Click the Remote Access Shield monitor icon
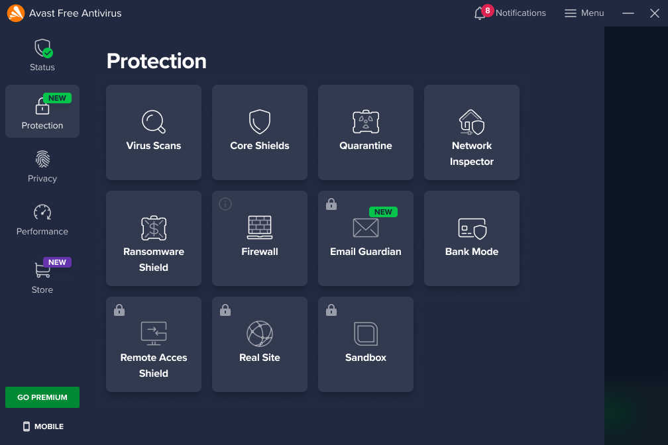 pyautogui.click(x=153, y=334)
